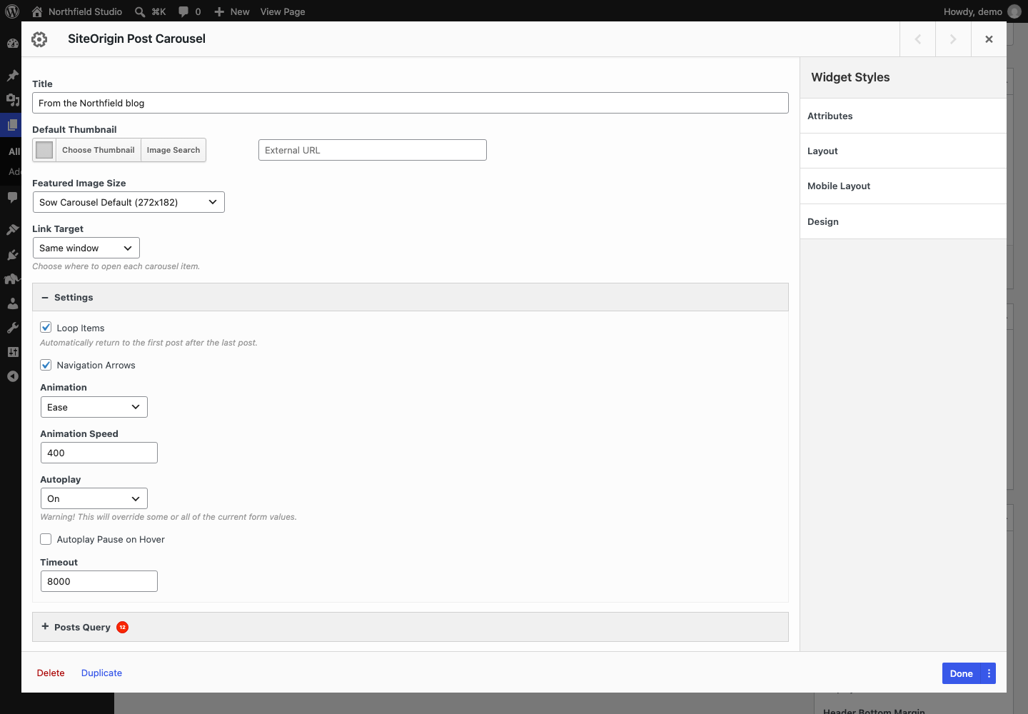Expand the Posts Query section

point(410,627)
